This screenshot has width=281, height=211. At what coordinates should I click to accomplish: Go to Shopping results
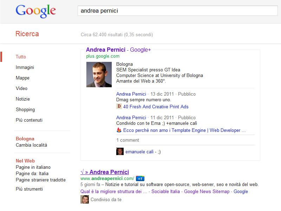pyautogui.click(x=25, y=109)
